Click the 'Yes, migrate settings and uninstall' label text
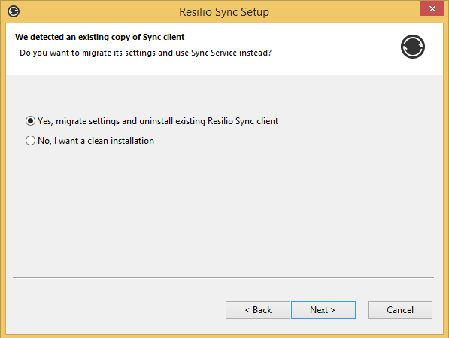449x338 pixels. (158, 121)
